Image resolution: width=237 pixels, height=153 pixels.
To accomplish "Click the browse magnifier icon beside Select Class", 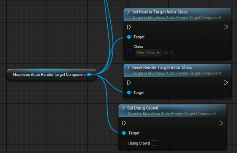I will pyautogui.click(x=172, y=53).
